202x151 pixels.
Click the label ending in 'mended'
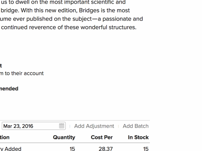click(x=9, y=89)
